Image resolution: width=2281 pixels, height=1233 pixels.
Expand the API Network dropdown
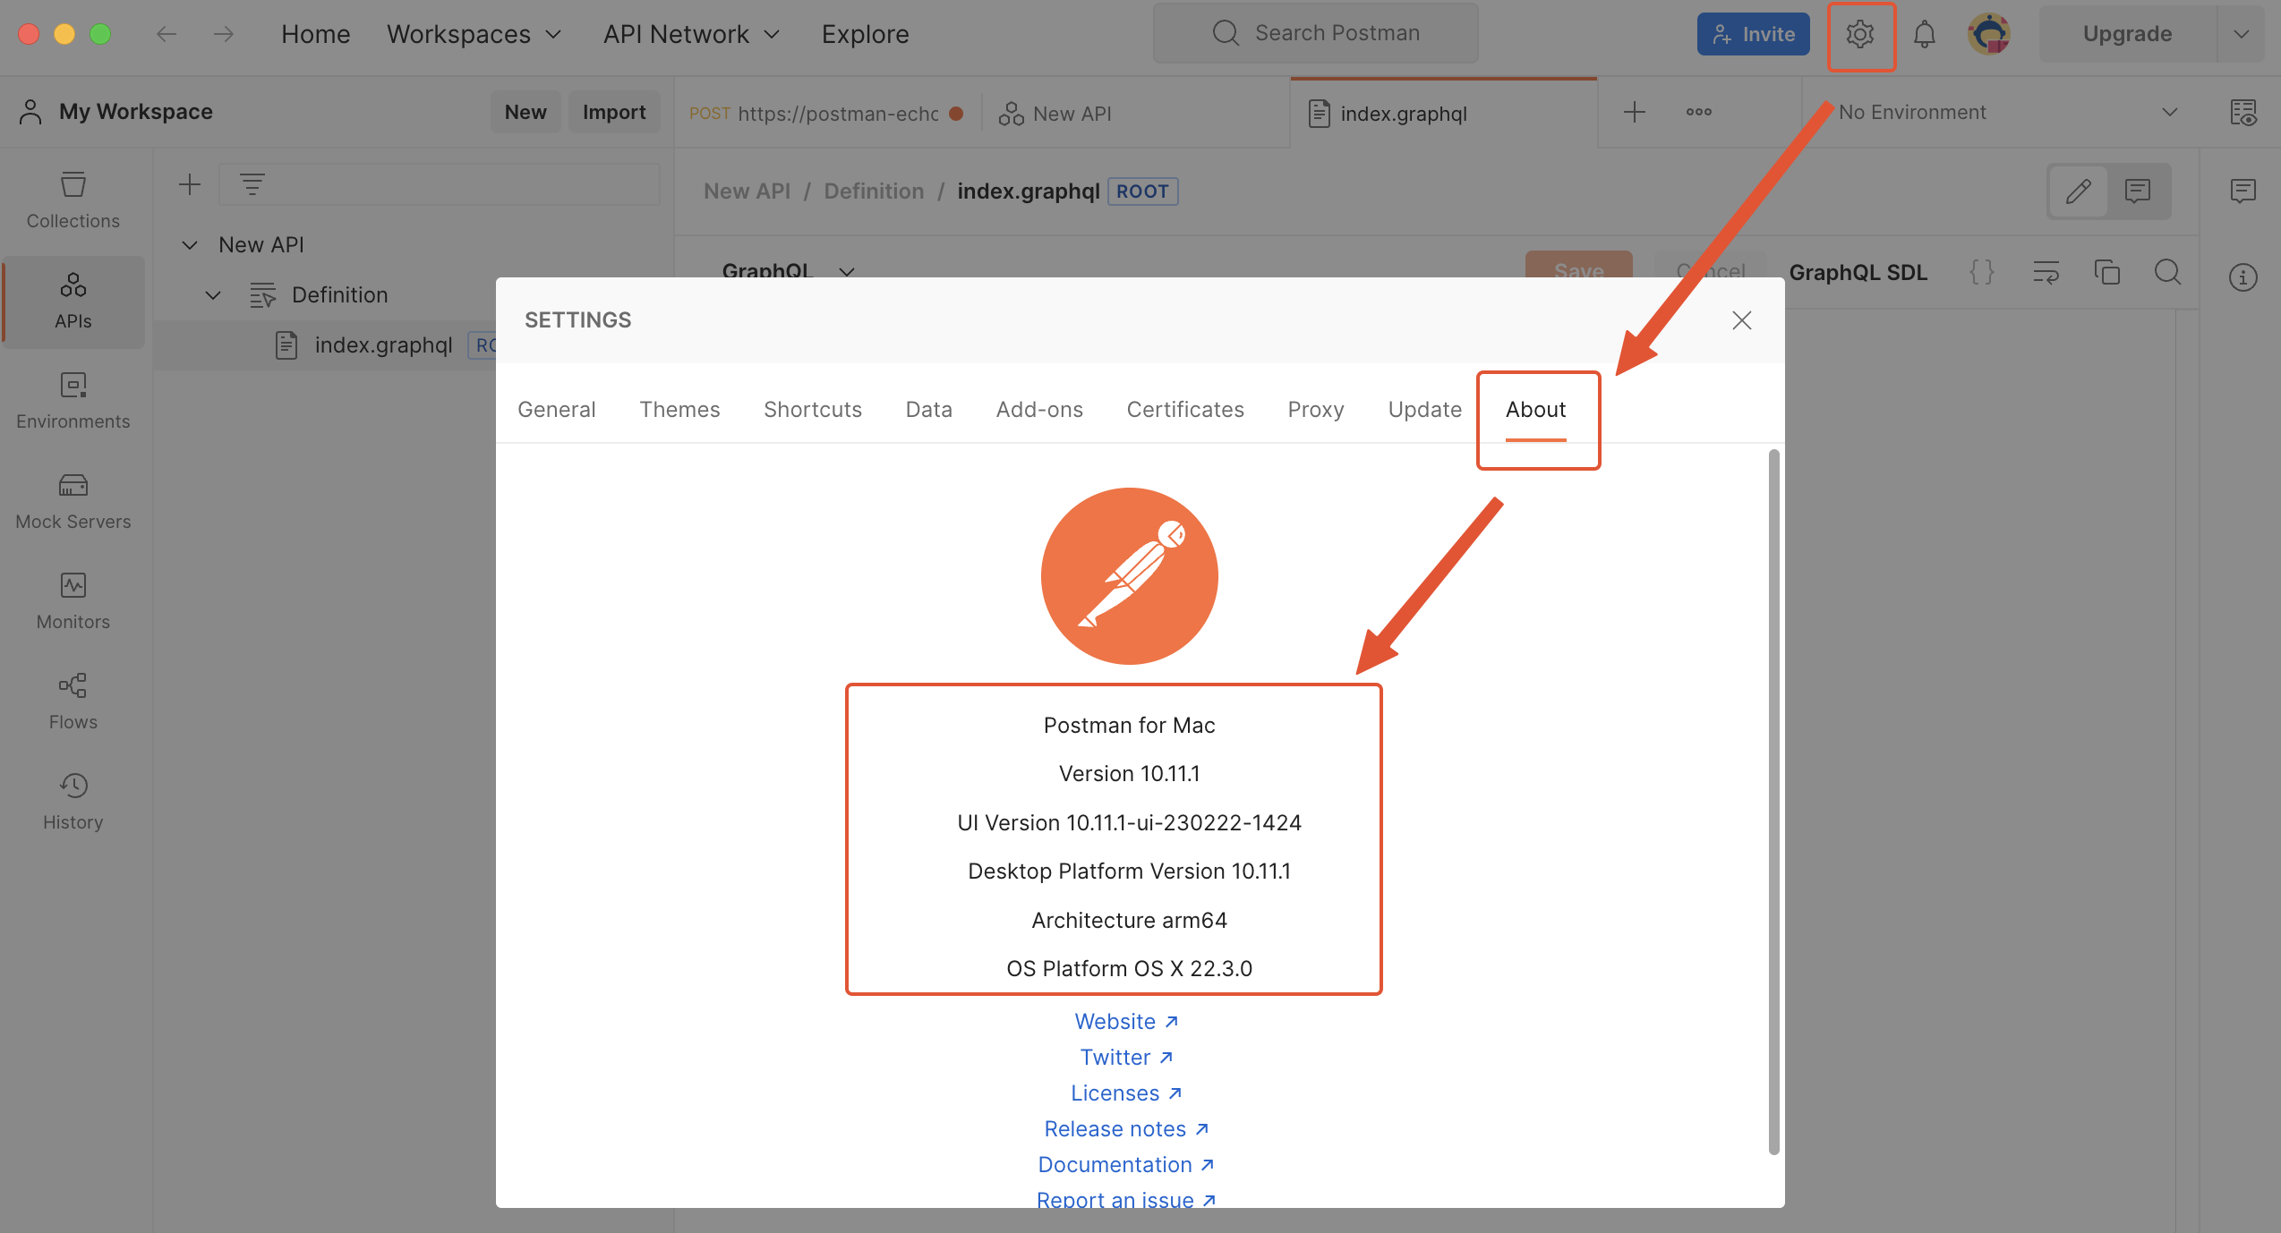tap(691, 34)
